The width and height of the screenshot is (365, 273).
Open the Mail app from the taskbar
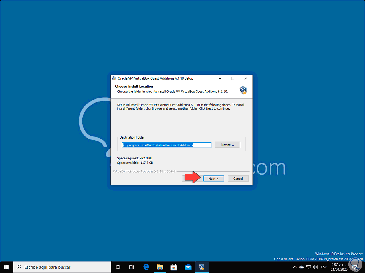(188, 267)
